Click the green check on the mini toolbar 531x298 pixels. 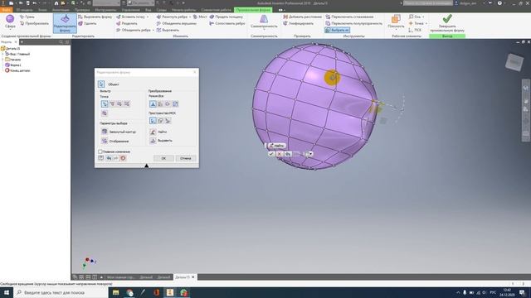coord(271,154)
